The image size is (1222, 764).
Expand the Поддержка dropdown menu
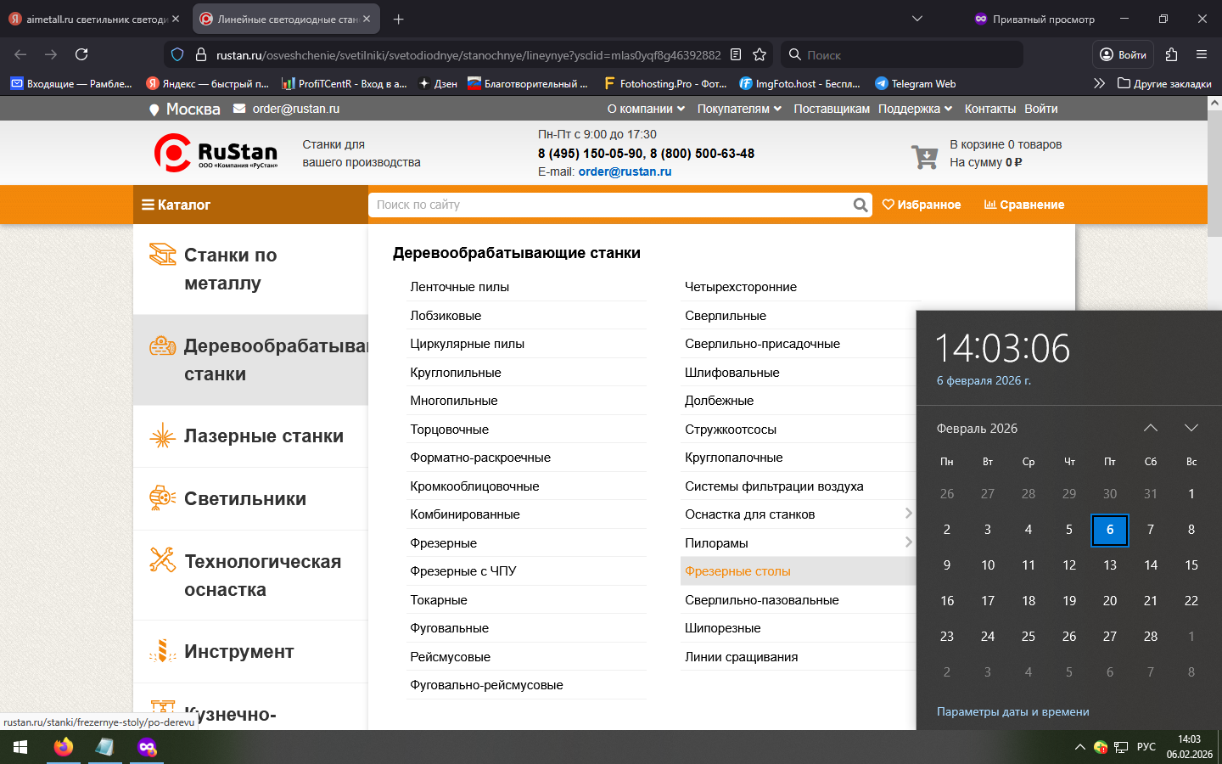(915, 109)
